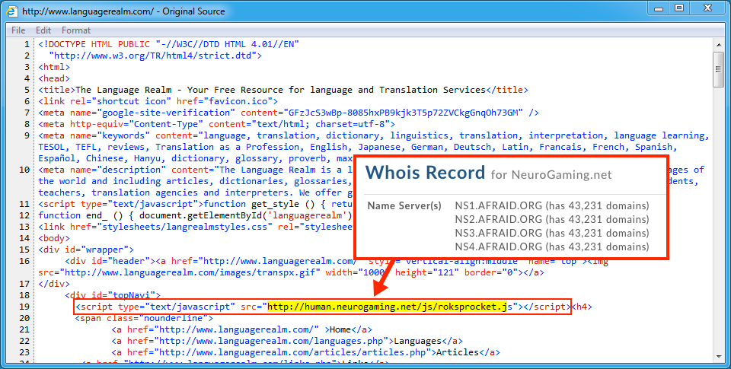Viewport: 731px width, 369px height.
Task: Minimize the Original Source window
Action: coord(659,8)
